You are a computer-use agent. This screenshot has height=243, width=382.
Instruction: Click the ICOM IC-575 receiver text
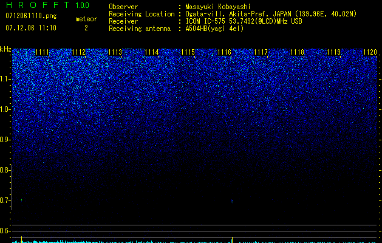[244, 21]
